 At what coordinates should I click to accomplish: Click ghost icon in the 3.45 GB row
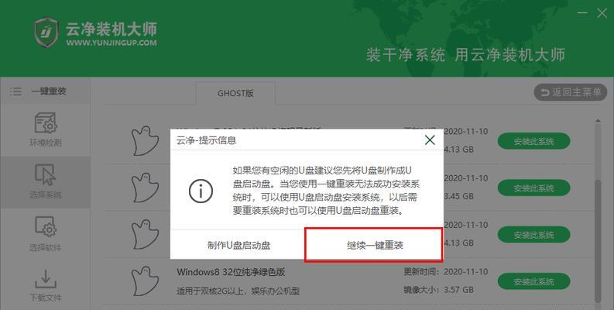point(145,188)
